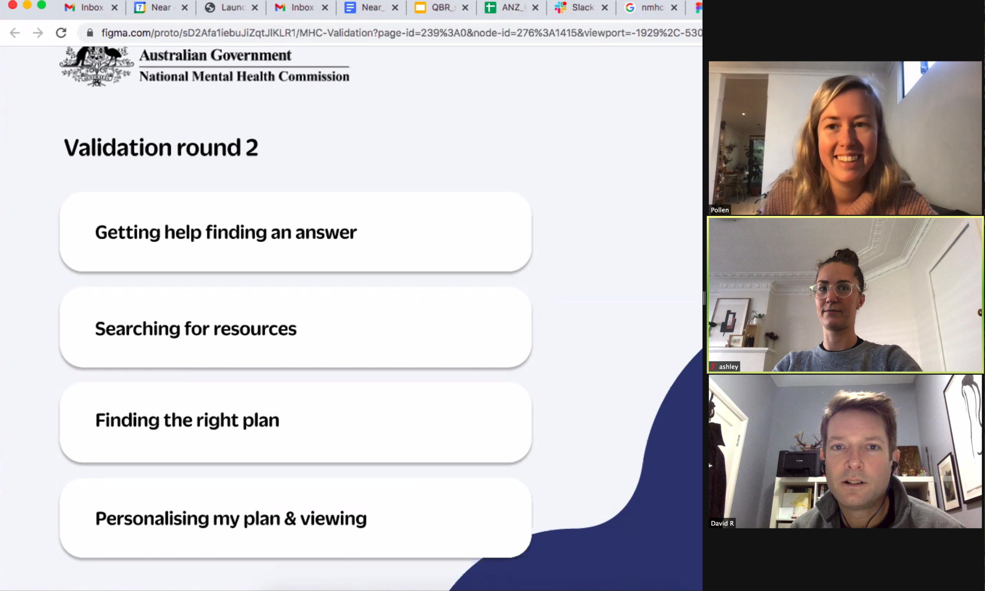985x591 pixels.
Task: Click the Google Sheets icon on the ANZ tab
Action: pos(490,7)
